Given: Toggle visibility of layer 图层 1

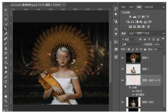Looking at the screenshot, I should [123, 69].
